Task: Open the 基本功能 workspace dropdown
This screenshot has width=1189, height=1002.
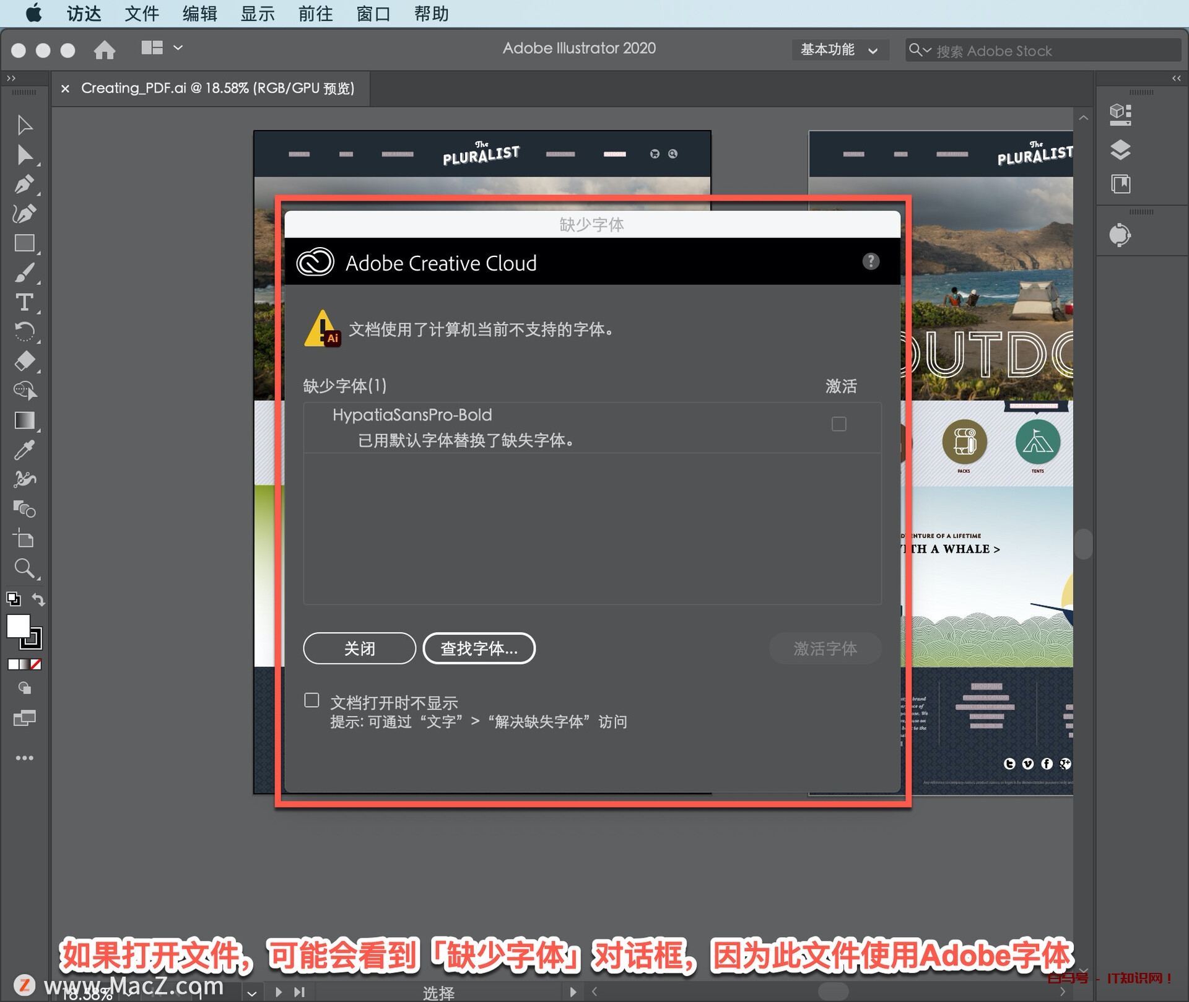Action: (840, 50)
